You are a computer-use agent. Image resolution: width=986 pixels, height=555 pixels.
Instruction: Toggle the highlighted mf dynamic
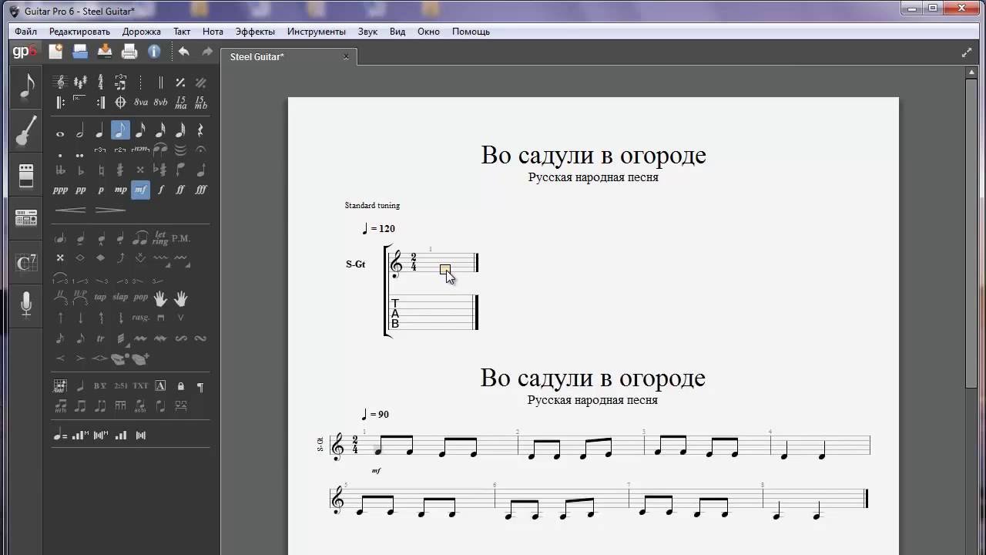(140, 190)
